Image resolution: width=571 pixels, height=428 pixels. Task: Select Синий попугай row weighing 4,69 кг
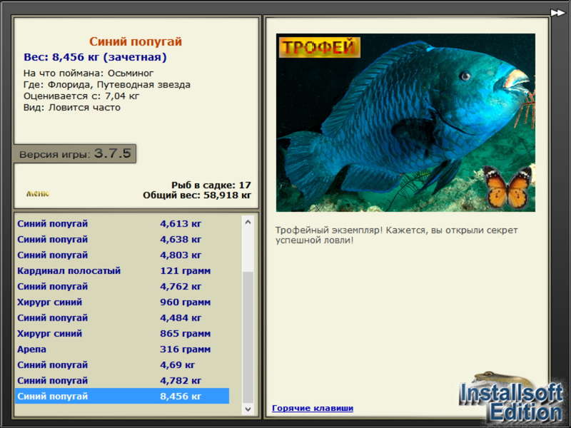pos(122,365)
